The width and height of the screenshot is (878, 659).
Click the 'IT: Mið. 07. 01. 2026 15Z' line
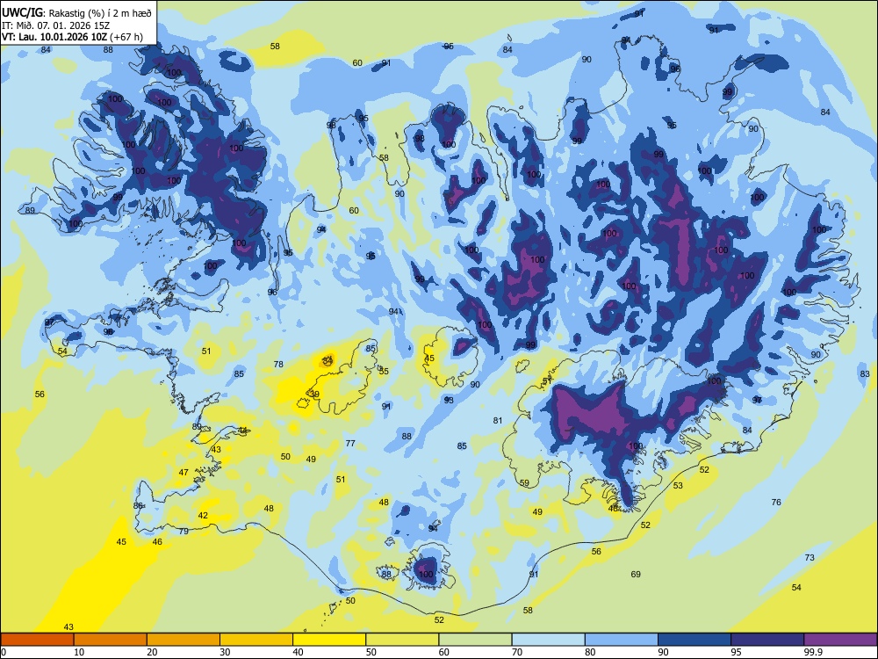[55, 25]
